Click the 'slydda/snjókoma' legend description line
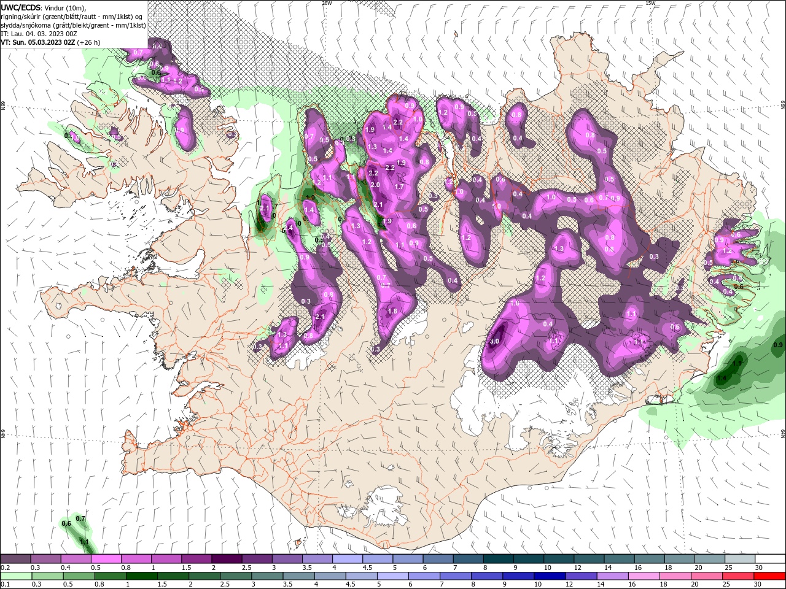 pyautogui.click(x=73, y=25)
